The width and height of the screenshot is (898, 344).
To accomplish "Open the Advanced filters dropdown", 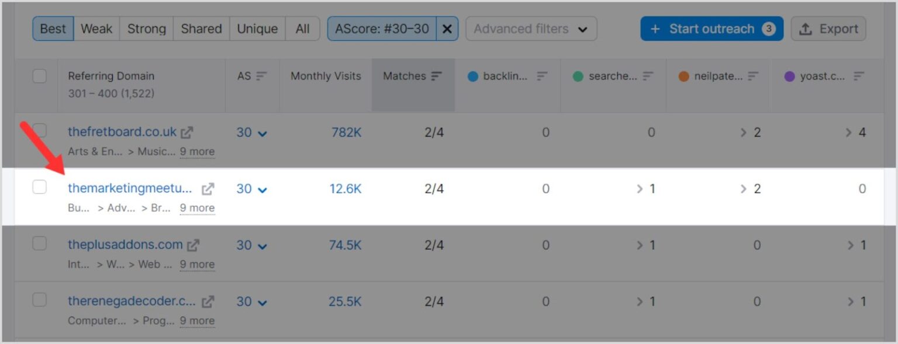I will click(x=530, y=28).
